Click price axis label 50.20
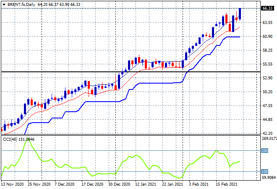277x189 pixels. [267, 92]
